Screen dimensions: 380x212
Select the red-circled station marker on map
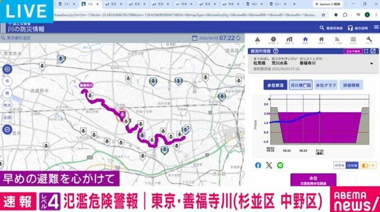click(x=123, y=114)
